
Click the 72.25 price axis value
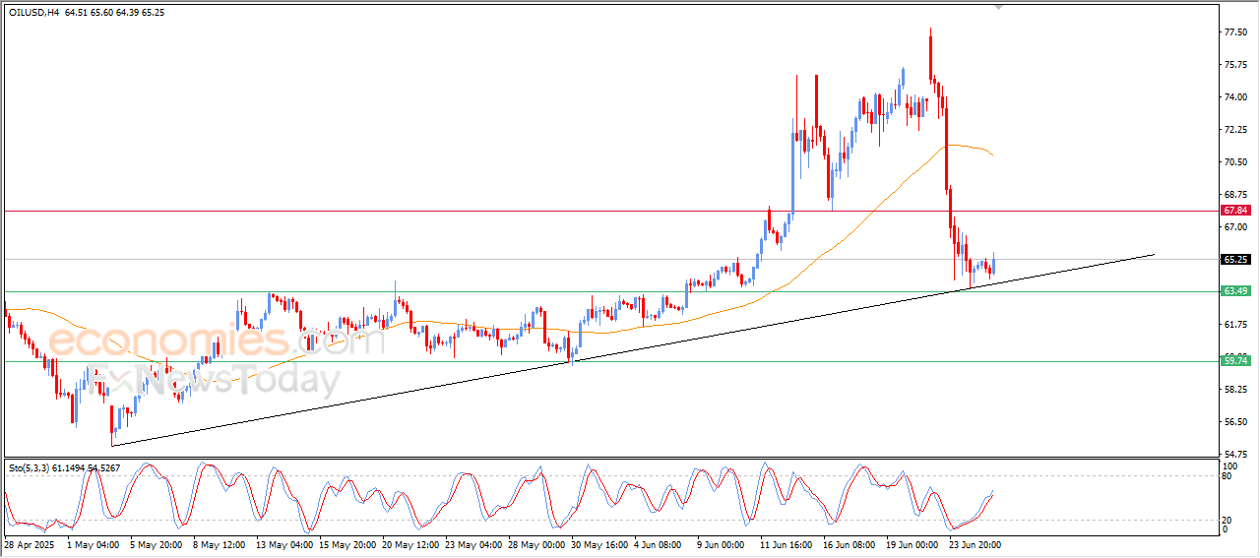click(x=1236, y=130)
